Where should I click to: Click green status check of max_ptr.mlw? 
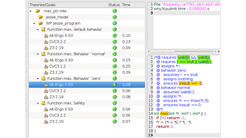[x=114, y=11]
